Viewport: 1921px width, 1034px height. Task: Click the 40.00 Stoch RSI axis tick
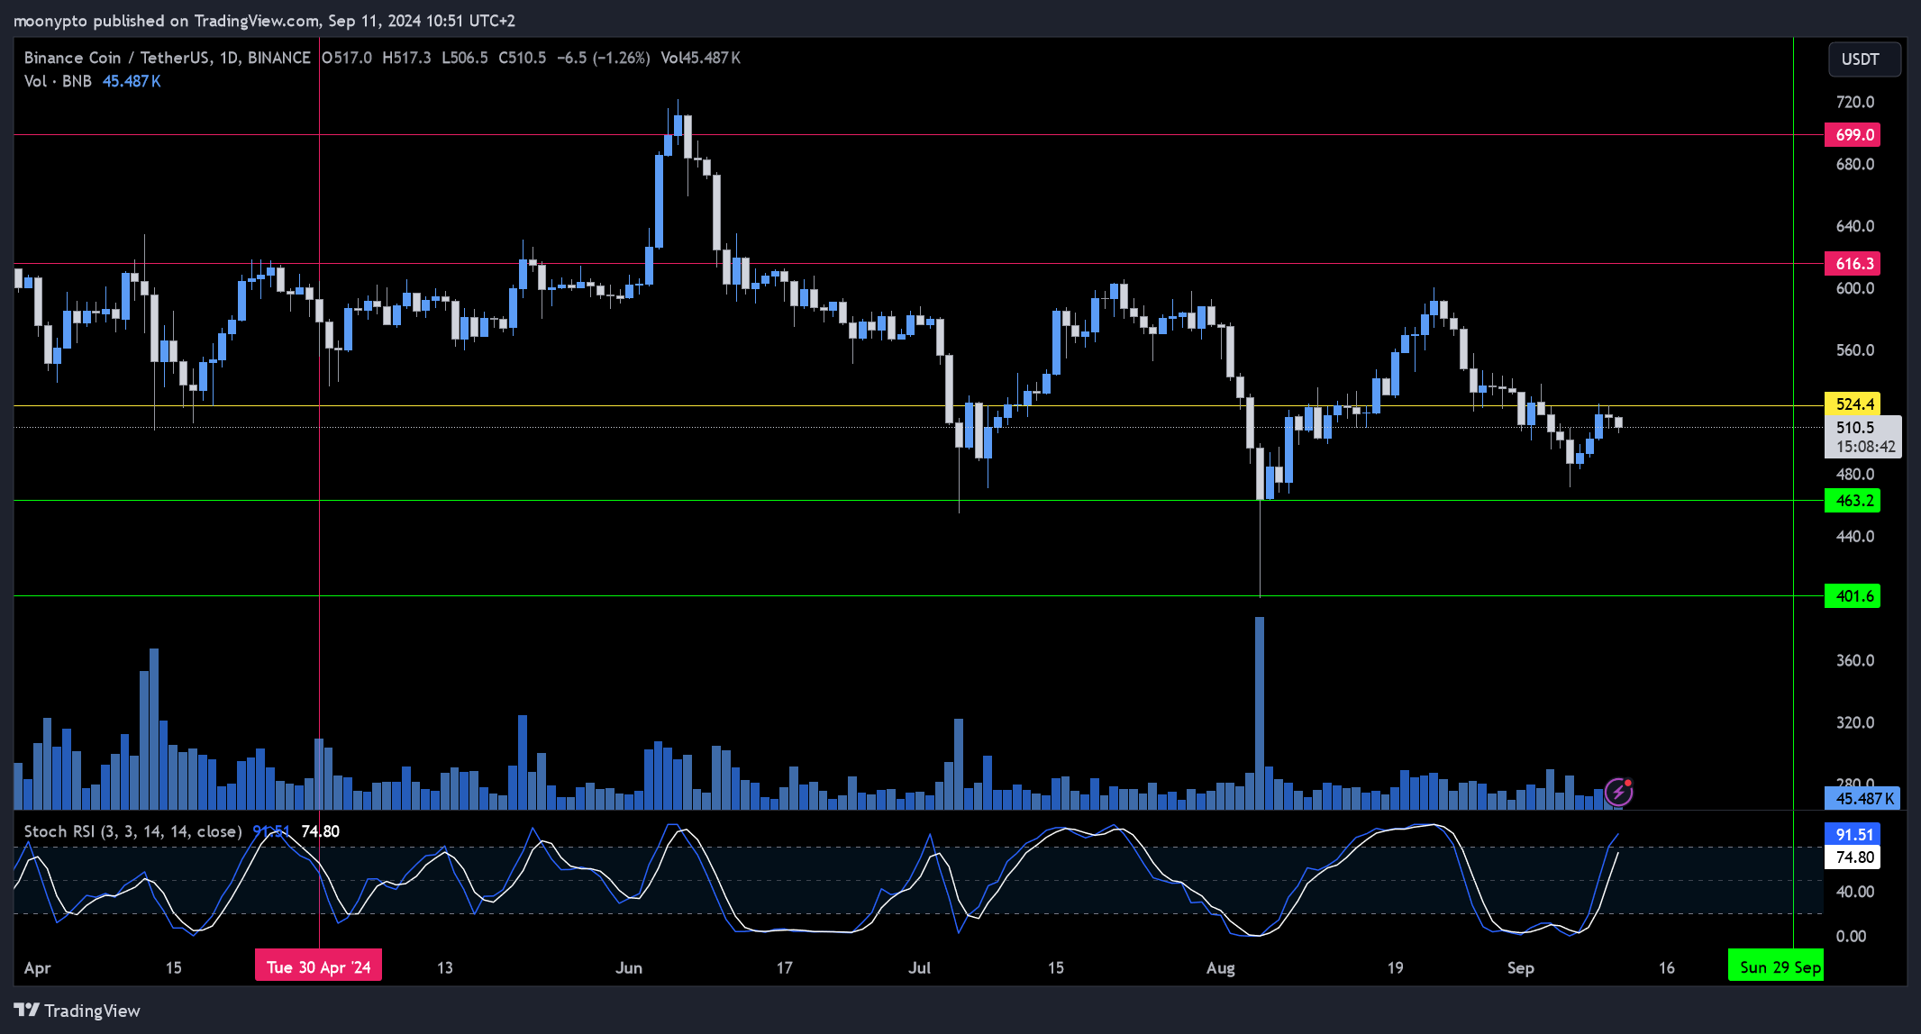1854,892
